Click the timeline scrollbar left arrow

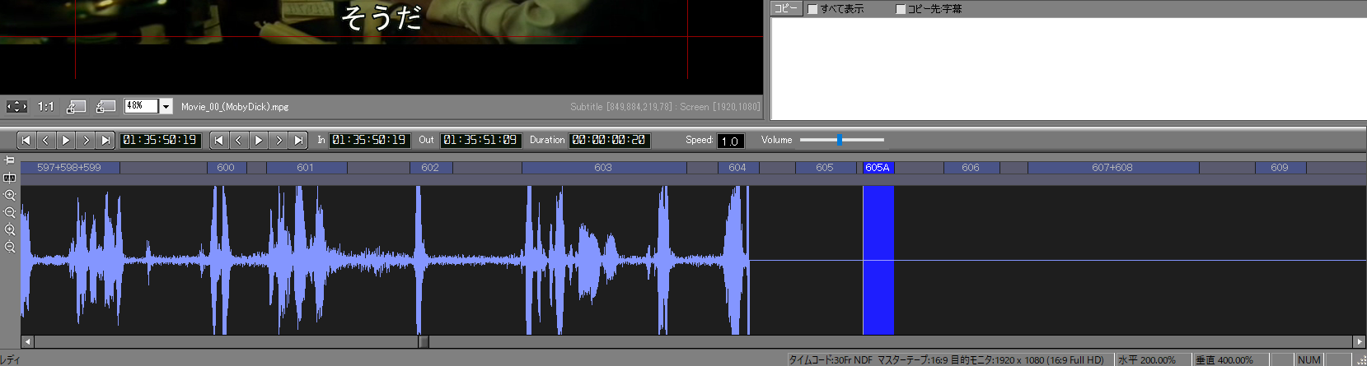[27, 341]
